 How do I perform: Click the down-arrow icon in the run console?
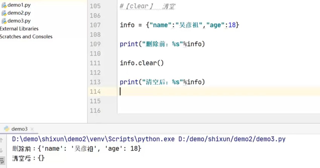pyautogui.click(x=1, y=150)
